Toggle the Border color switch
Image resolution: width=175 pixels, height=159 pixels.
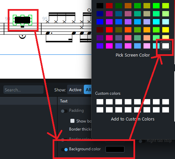64,140
